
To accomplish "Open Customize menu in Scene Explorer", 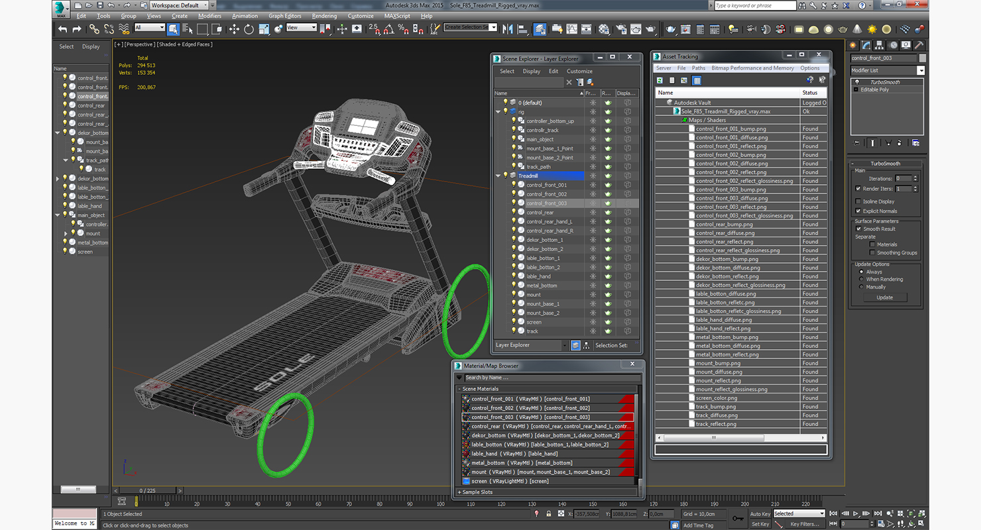I will pyautogui.click(x=579, y=71).
